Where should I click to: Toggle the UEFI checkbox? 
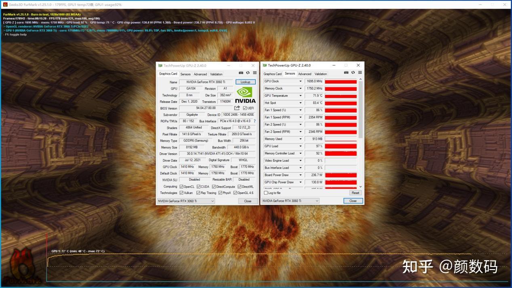[245, 108]
